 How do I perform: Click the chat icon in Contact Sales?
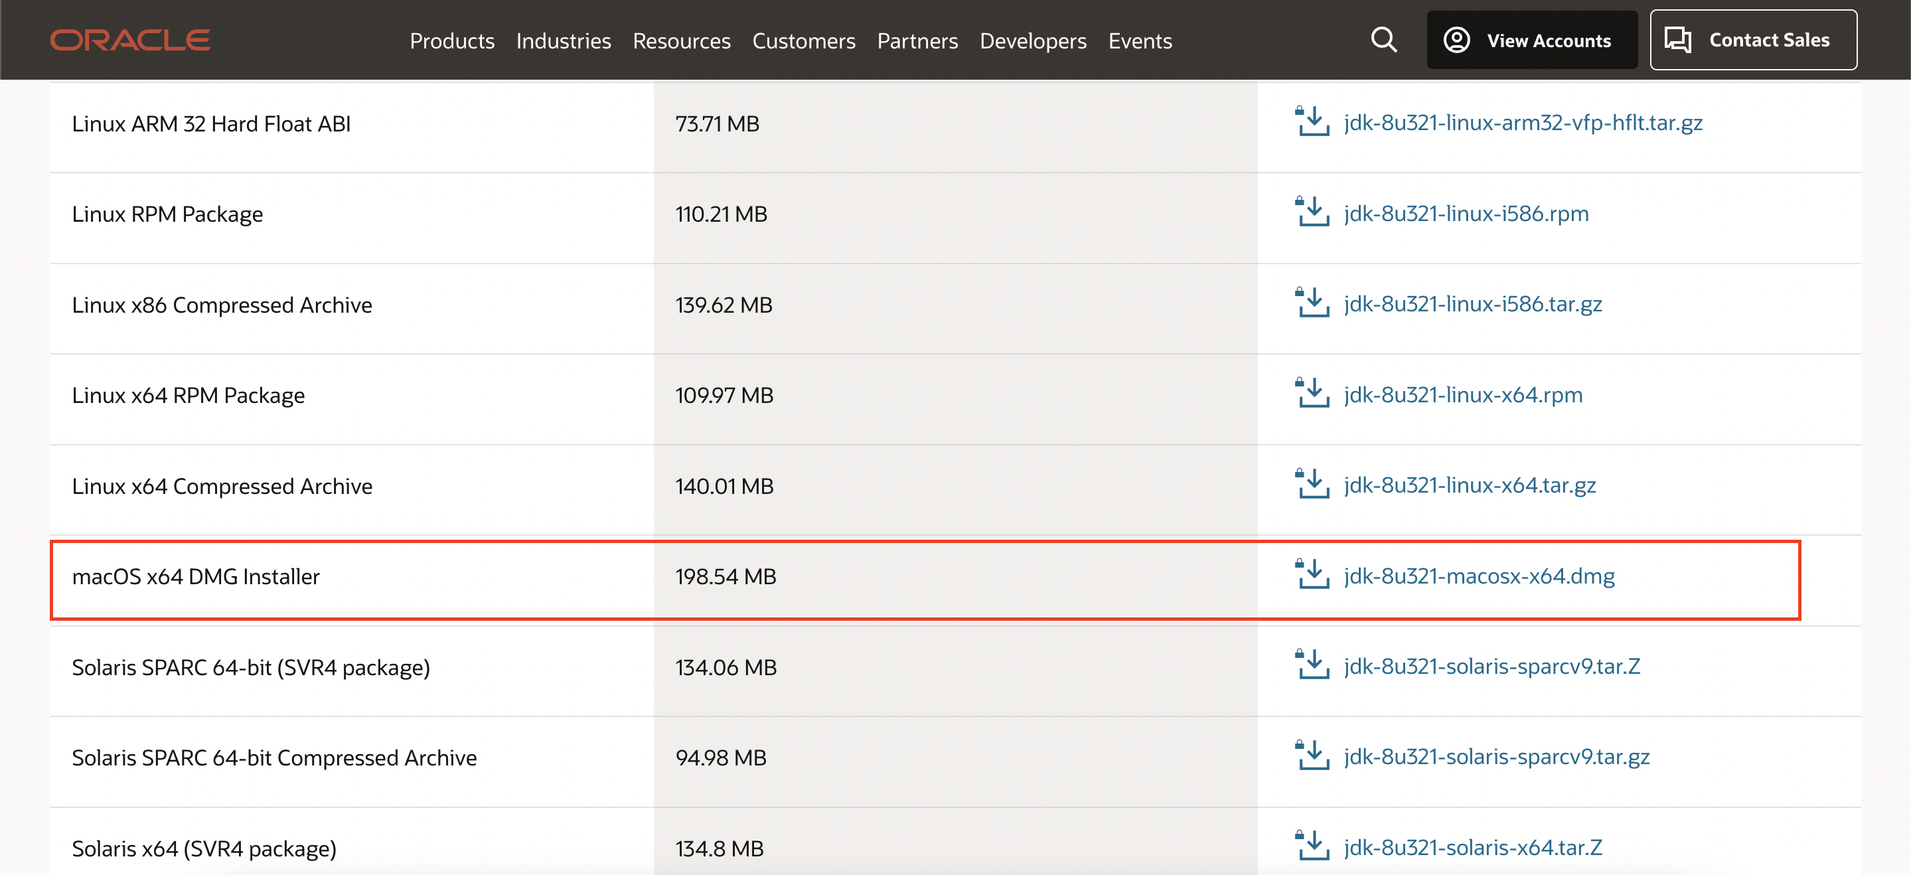(x=1678, y=40)
